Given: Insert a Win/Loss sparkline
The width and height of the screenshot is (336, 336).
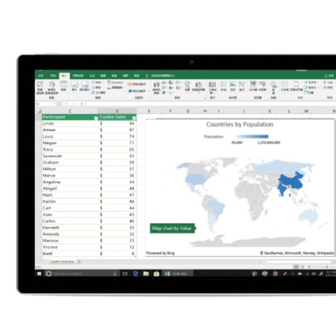Looking at the screenshot, I should pos(242,87).
